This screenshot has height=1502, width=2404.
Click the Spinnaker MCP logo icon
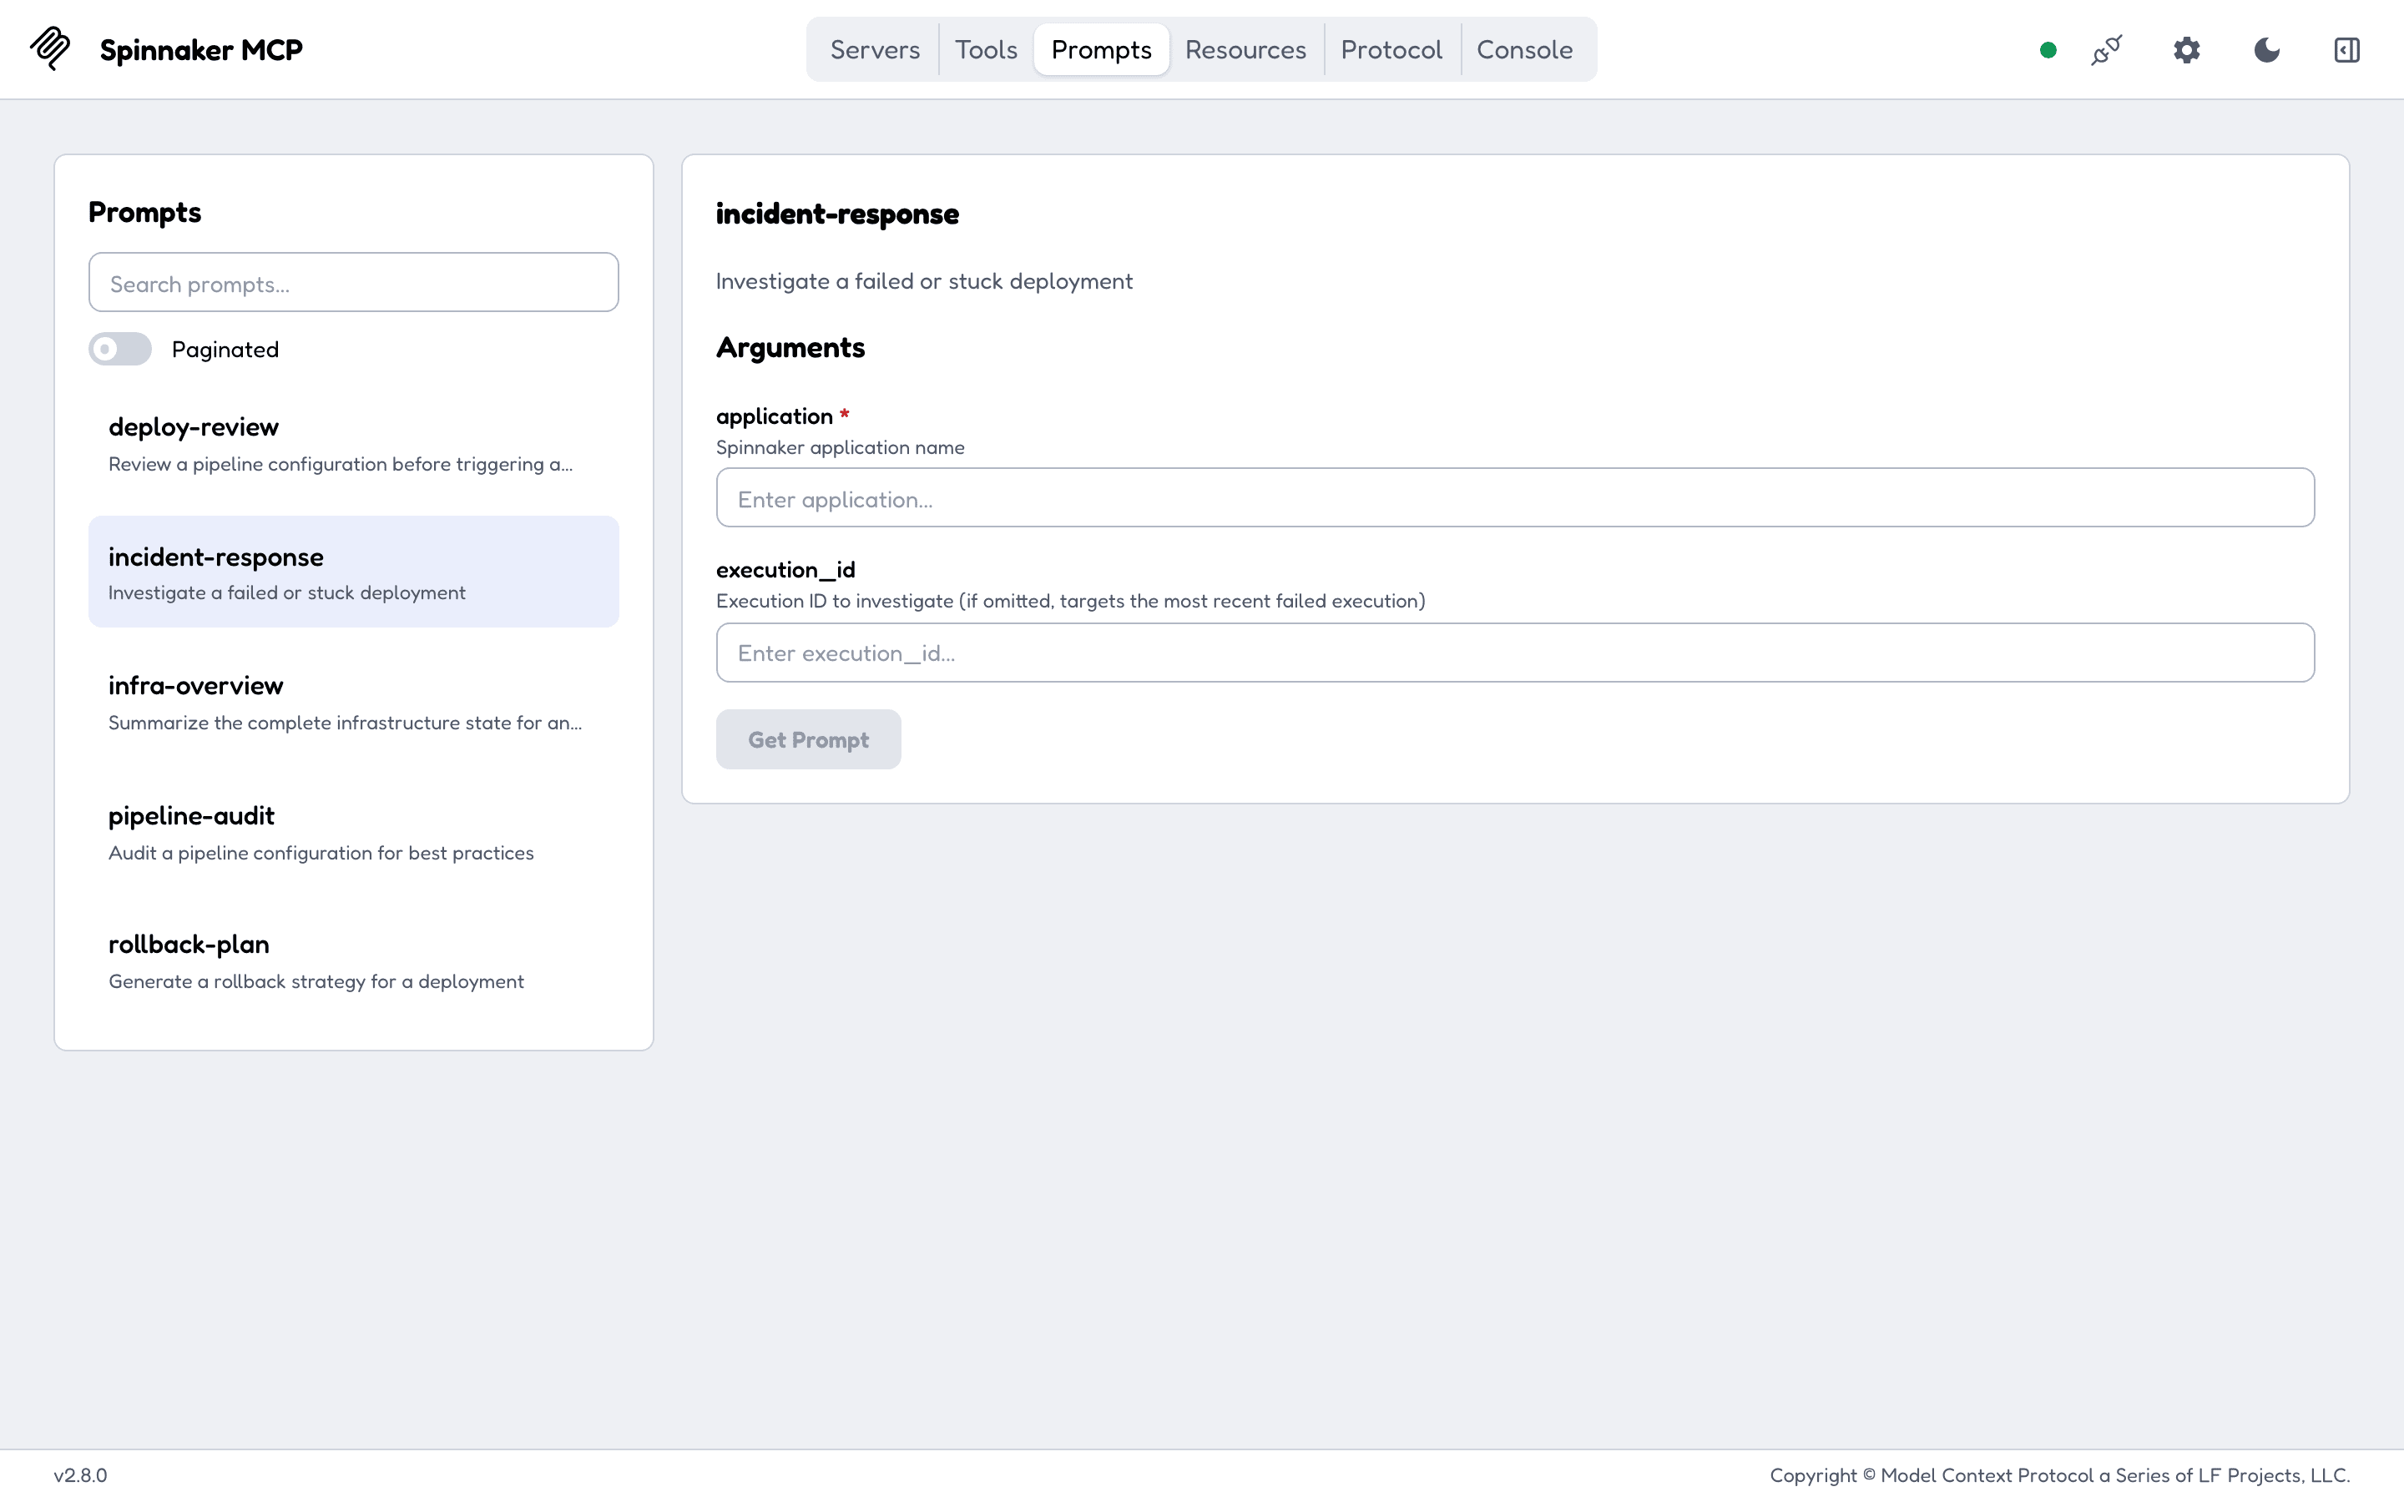[51, 48]
